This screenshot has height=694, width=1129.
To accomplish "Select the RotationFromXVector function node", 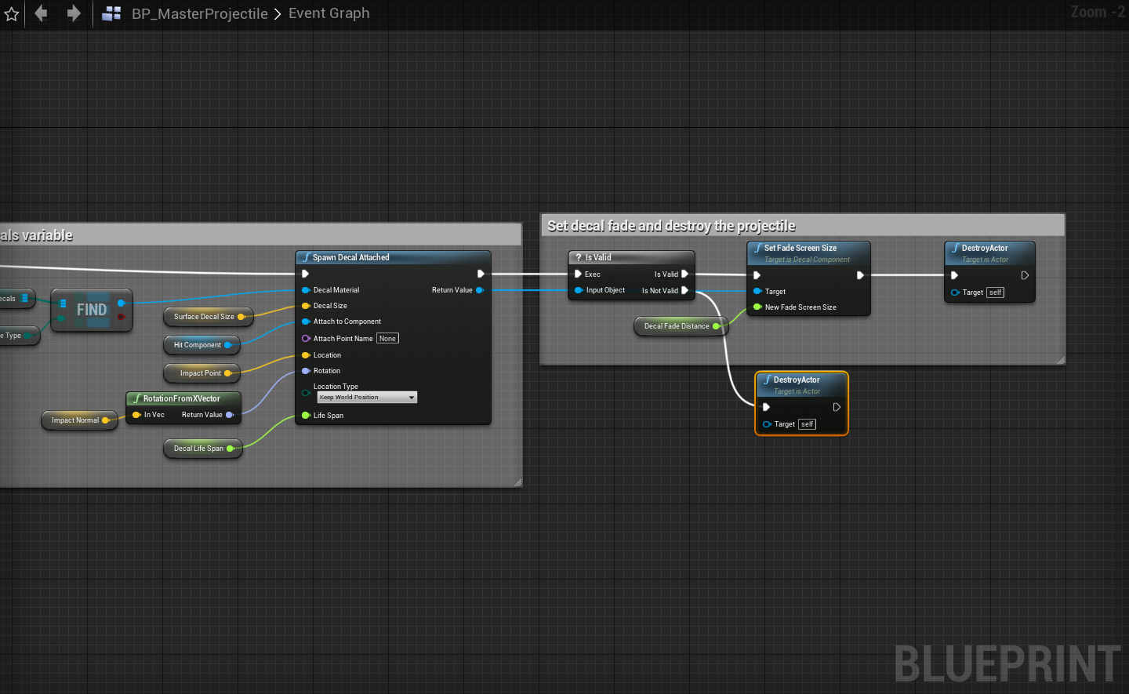I will coord(182,398).
